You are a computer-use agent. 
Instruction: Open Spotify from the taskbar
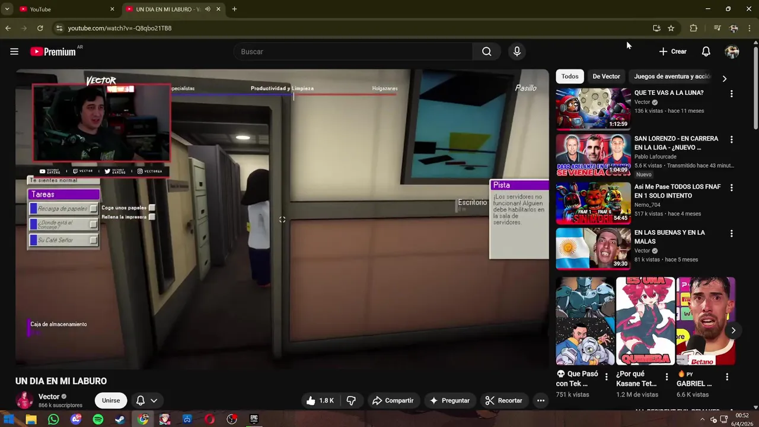pos(98,419)
